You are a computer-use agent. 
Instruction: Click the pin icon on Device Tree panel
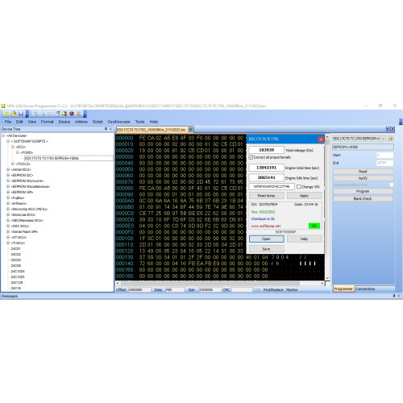click(x=106, y=129)
